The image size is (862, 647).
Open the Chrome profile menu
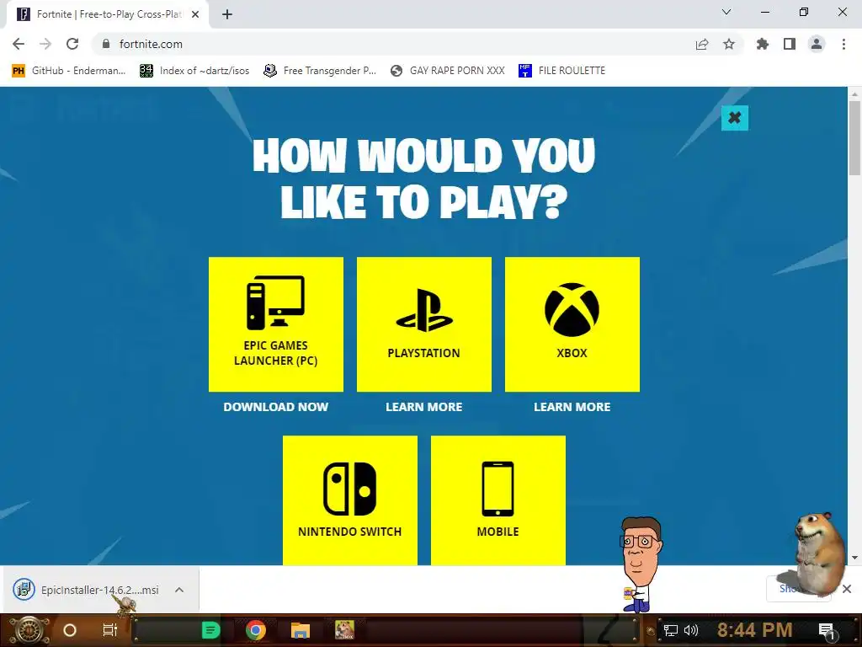point(817,44)
